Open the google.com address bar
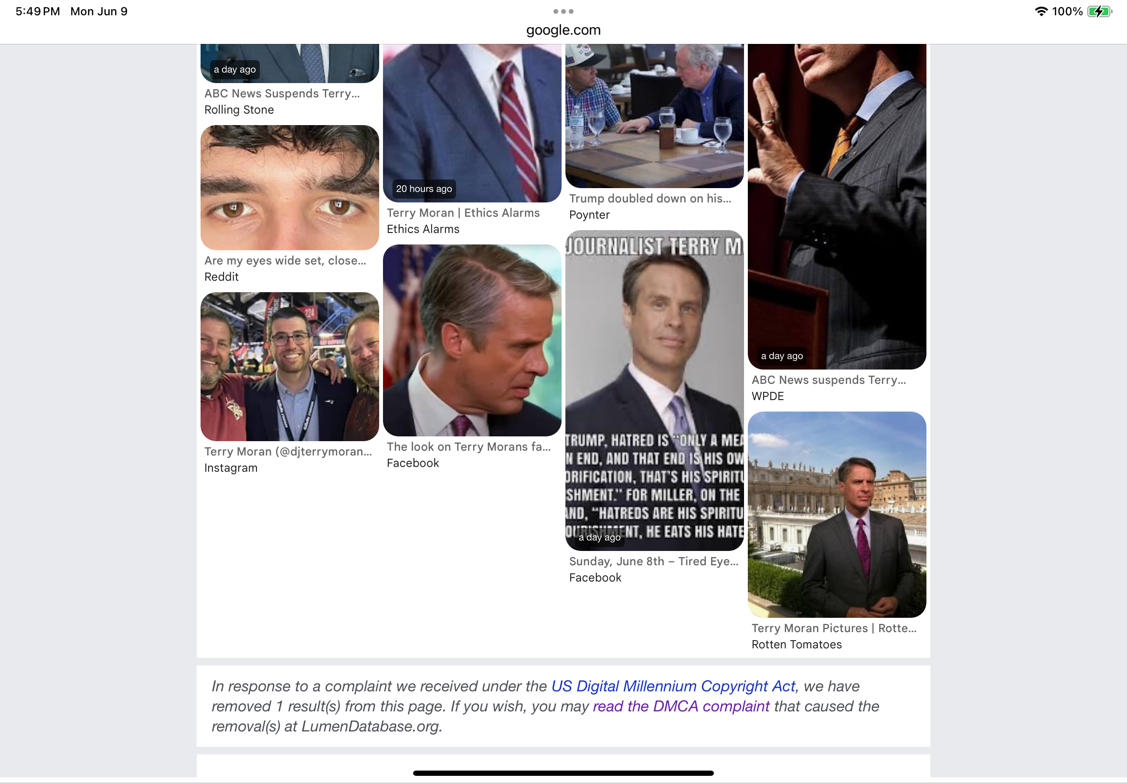 [x=563, y=30]
